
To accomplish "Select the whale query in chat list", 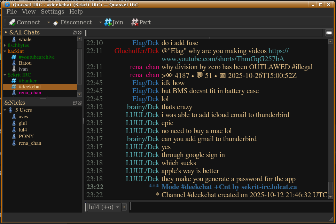I will click(x=25, y=39).
